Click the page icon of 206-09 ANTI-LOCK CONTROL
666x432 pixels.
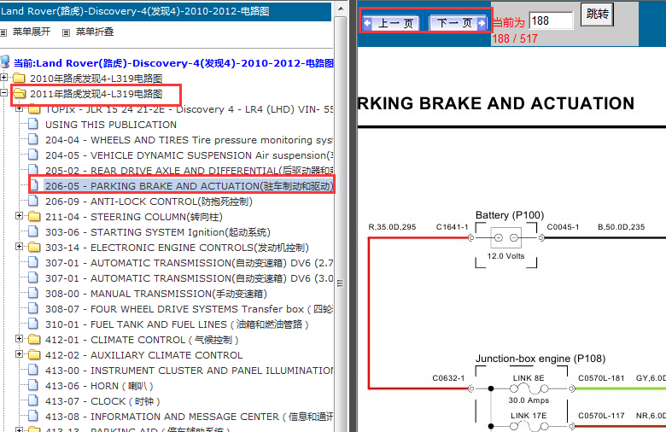33,201
